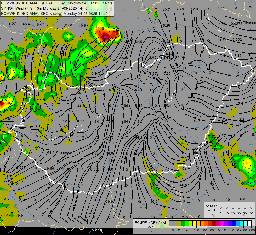Pick the white swatch ending the CAPE scale

point(249,223)
